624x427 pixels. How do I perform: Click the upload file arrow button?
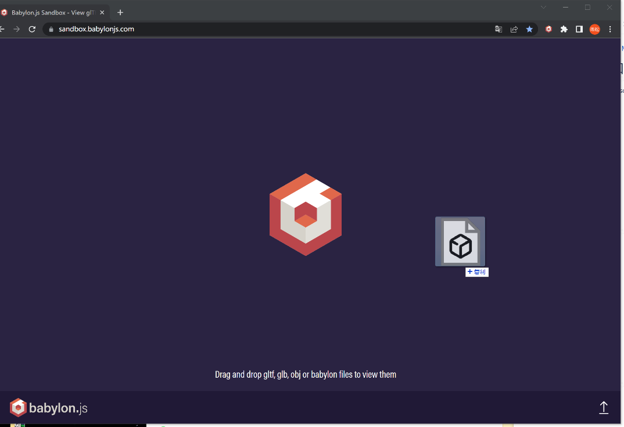604,407
